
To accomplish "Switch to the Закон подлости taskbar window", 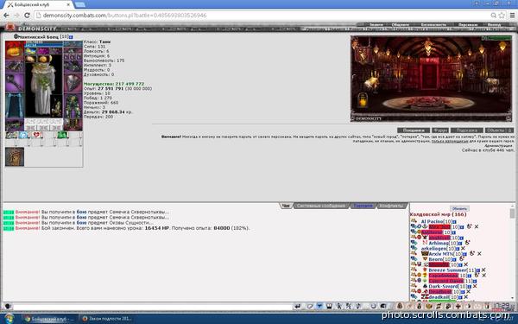I will click(x=107, y=319).
